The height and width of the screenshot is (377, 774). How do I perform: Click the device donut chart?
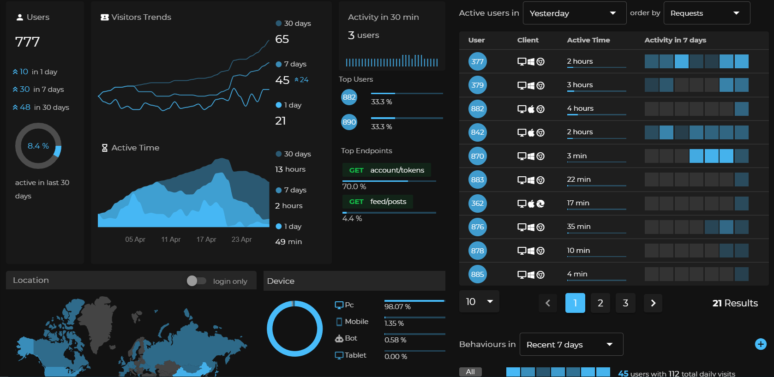coord(294,329)
